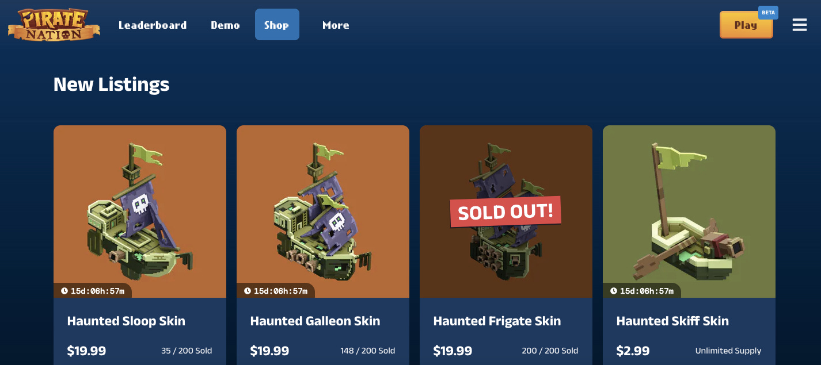Open the Haunted Sloop Skin thumbnail
This screenshot has width=821, height=365.
pyautogui.click(x=140, y=212)
